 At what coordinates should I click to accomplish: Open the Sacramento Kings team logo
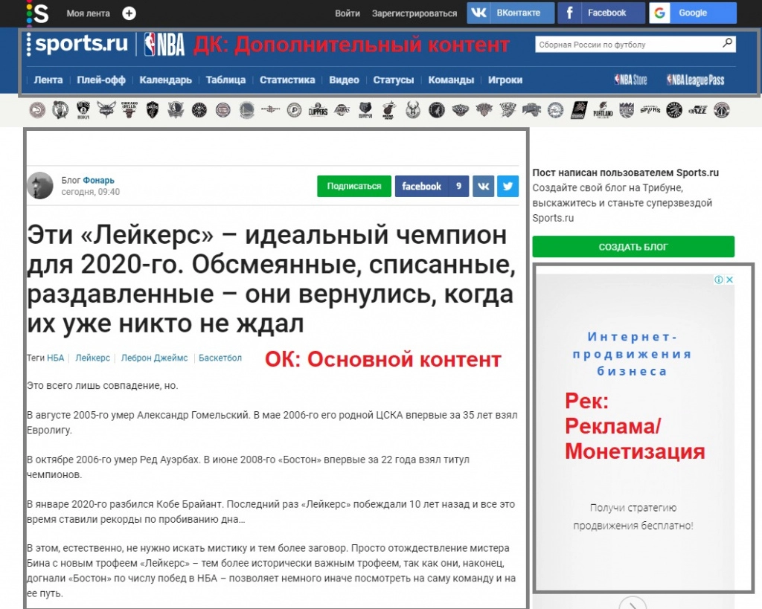pos(627,110)
